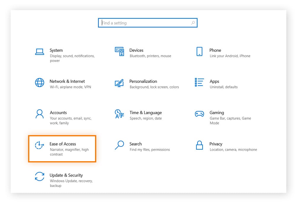Viewport: 297px width, 203px height.
Task: Click the Update & Security arrows icon
Action: coord(39,176)
